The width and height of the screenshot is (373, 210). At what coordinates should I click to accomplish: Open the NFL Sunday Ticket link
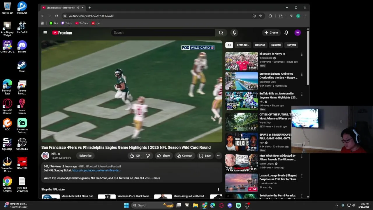coord(96,170)
